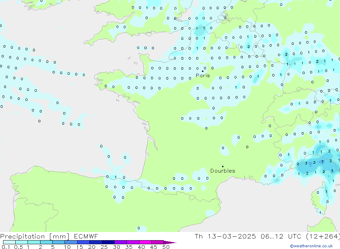Screen dimensions: 340x249
Task: Pick the 1–2 mm legend swatch
Action: 34,242
